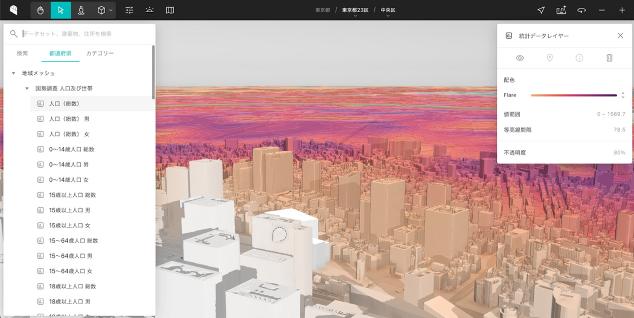The width and height of the screenshot is (634, 318).
Task: Choose the cube sketch tool
Action: coord(101,10)
